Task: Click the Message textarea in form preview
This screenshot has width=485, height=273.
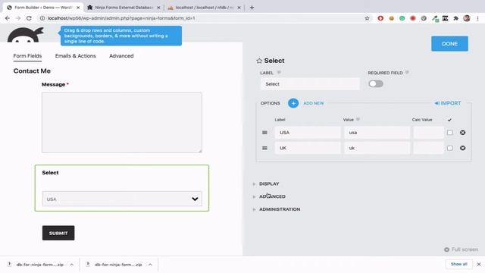Action: pos(122,122)
